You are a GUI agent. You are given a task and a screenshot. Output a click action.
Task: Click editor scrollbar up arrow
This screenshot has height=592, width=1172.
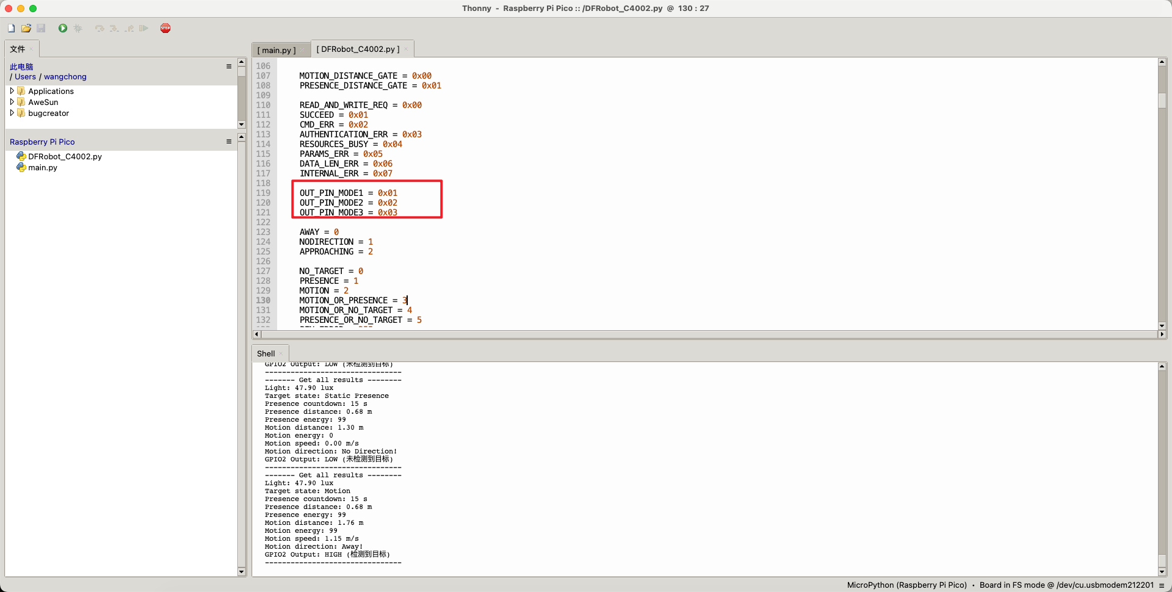pos(1162,62)
